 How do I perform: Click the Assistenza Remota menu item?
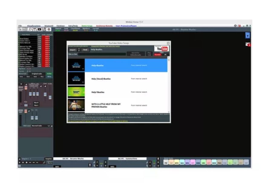(x=104, y=26)
